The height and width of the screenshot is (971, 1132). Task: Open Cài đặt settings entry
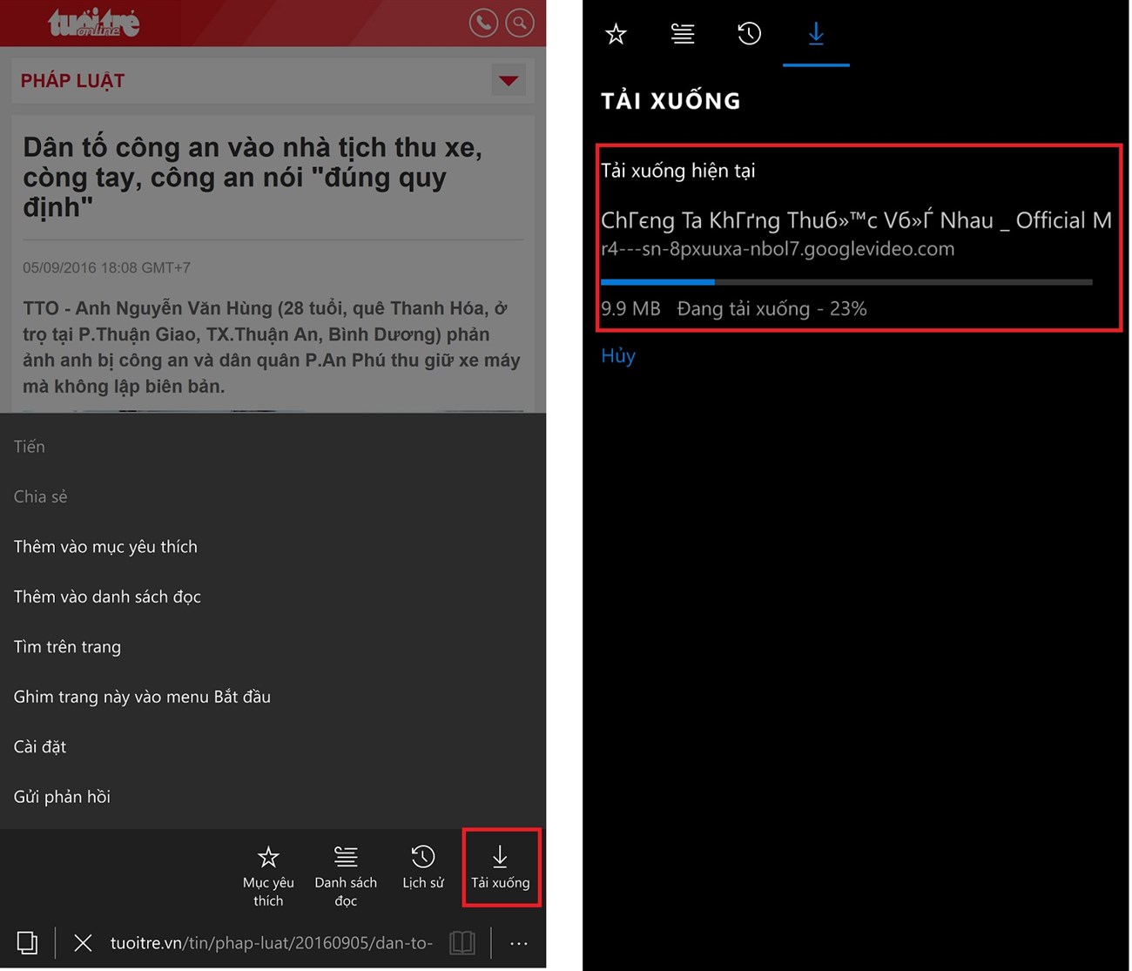[40, 747]
